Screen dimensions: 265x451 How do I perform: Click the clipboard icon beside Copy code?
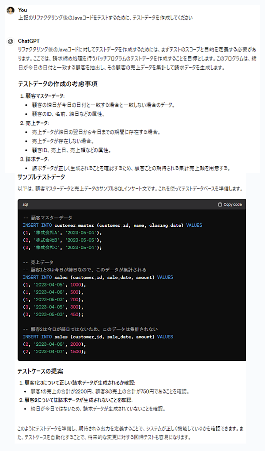click(x=220, y=205)
